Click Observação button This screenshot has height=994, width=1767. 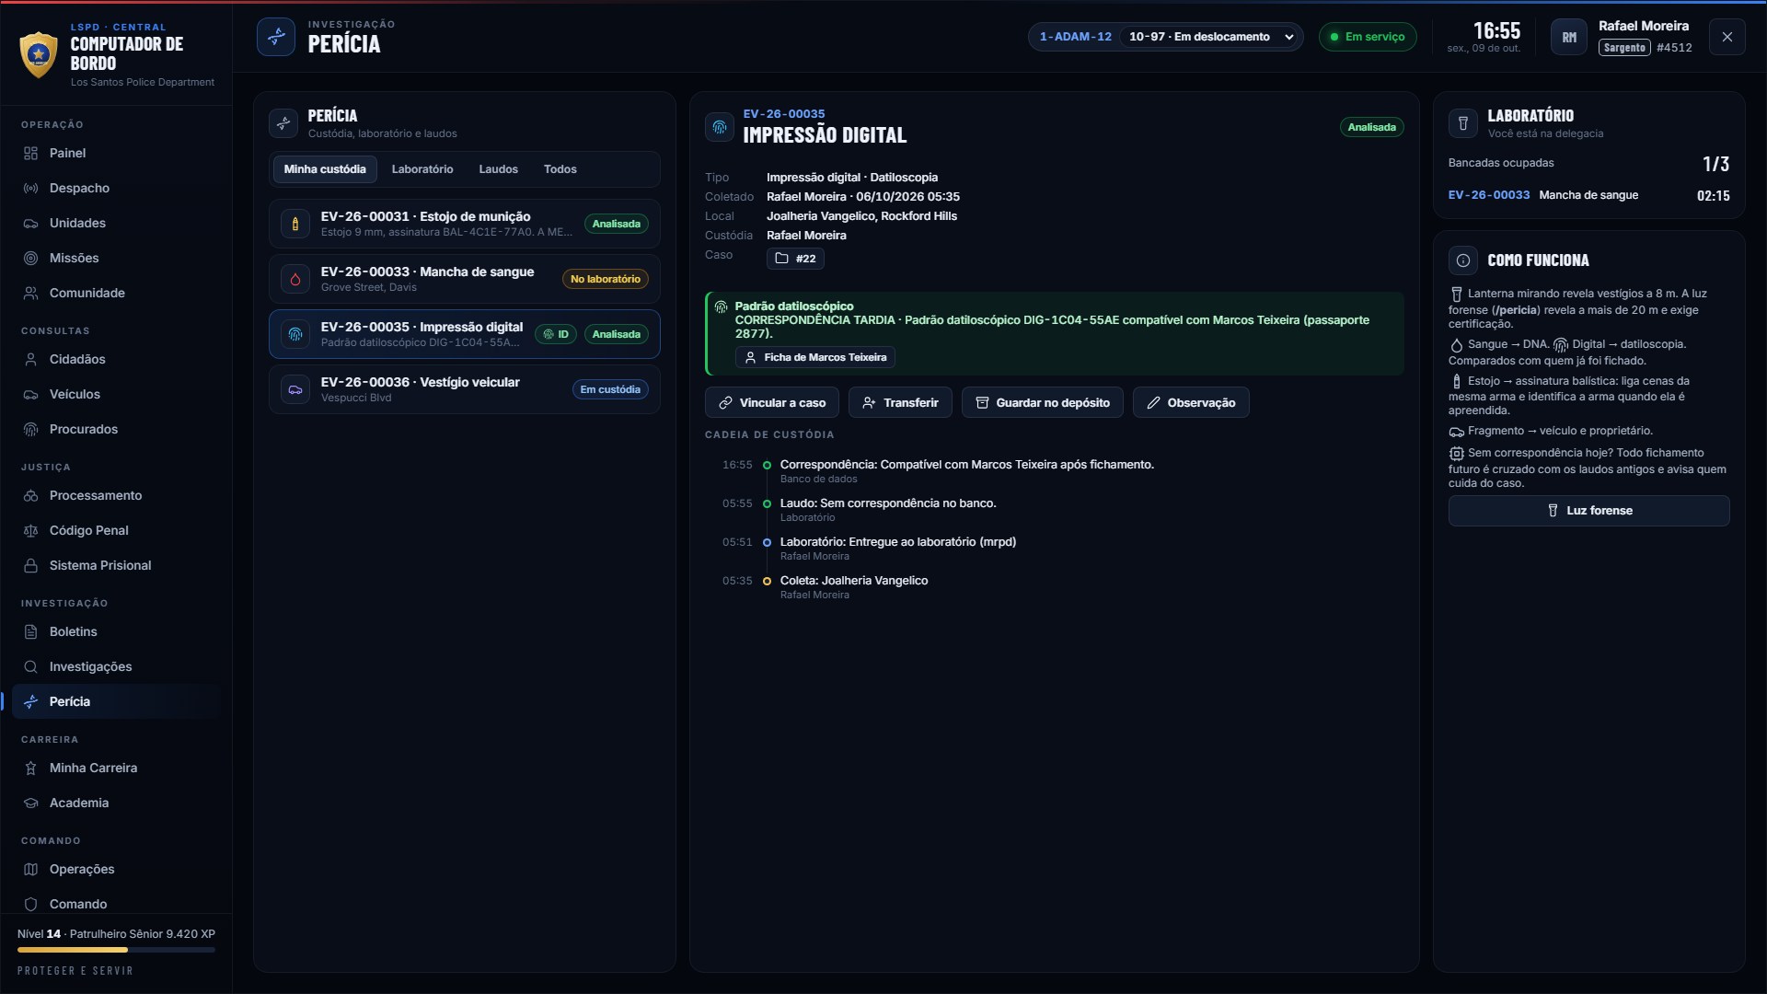1191,403
